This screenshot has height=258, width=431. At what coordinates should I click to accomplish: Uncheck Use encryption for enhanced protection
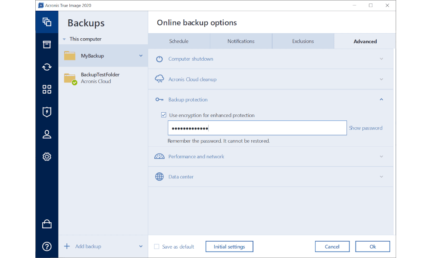coord(163,115)
